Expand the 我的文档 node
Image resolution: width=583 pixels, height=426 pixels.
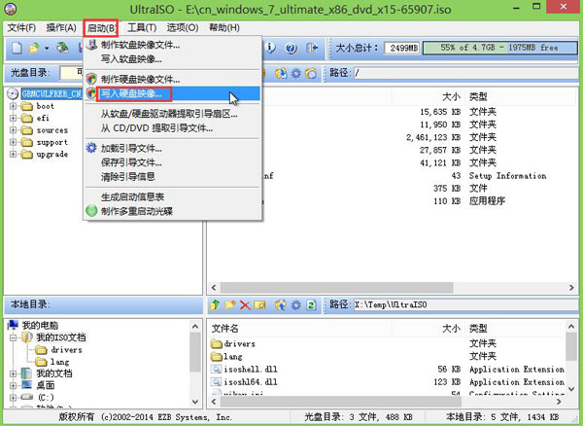[x=13, y=373]
